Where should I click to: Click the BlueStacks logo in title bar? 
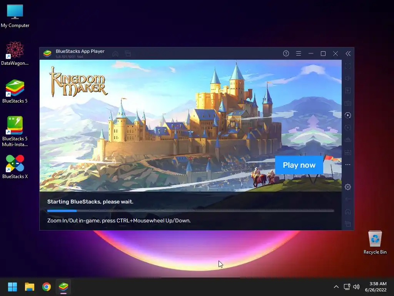(x=47, y=53)
